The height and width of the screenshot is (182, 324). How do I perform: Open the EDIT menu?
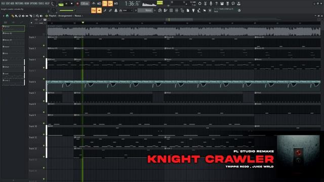pyautogui.click(x=8, y=4)
